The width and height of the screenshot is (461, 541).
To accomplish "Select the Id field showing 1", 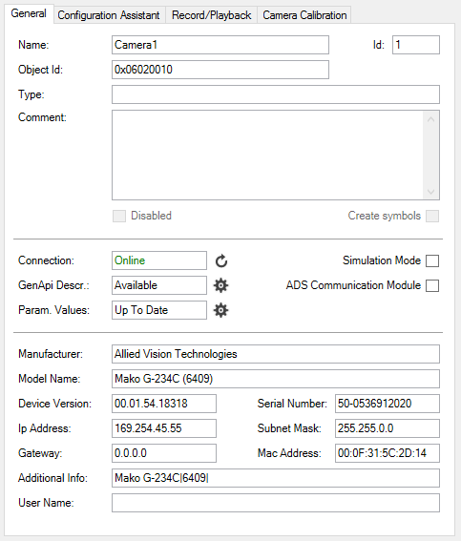I will point(416,45).
